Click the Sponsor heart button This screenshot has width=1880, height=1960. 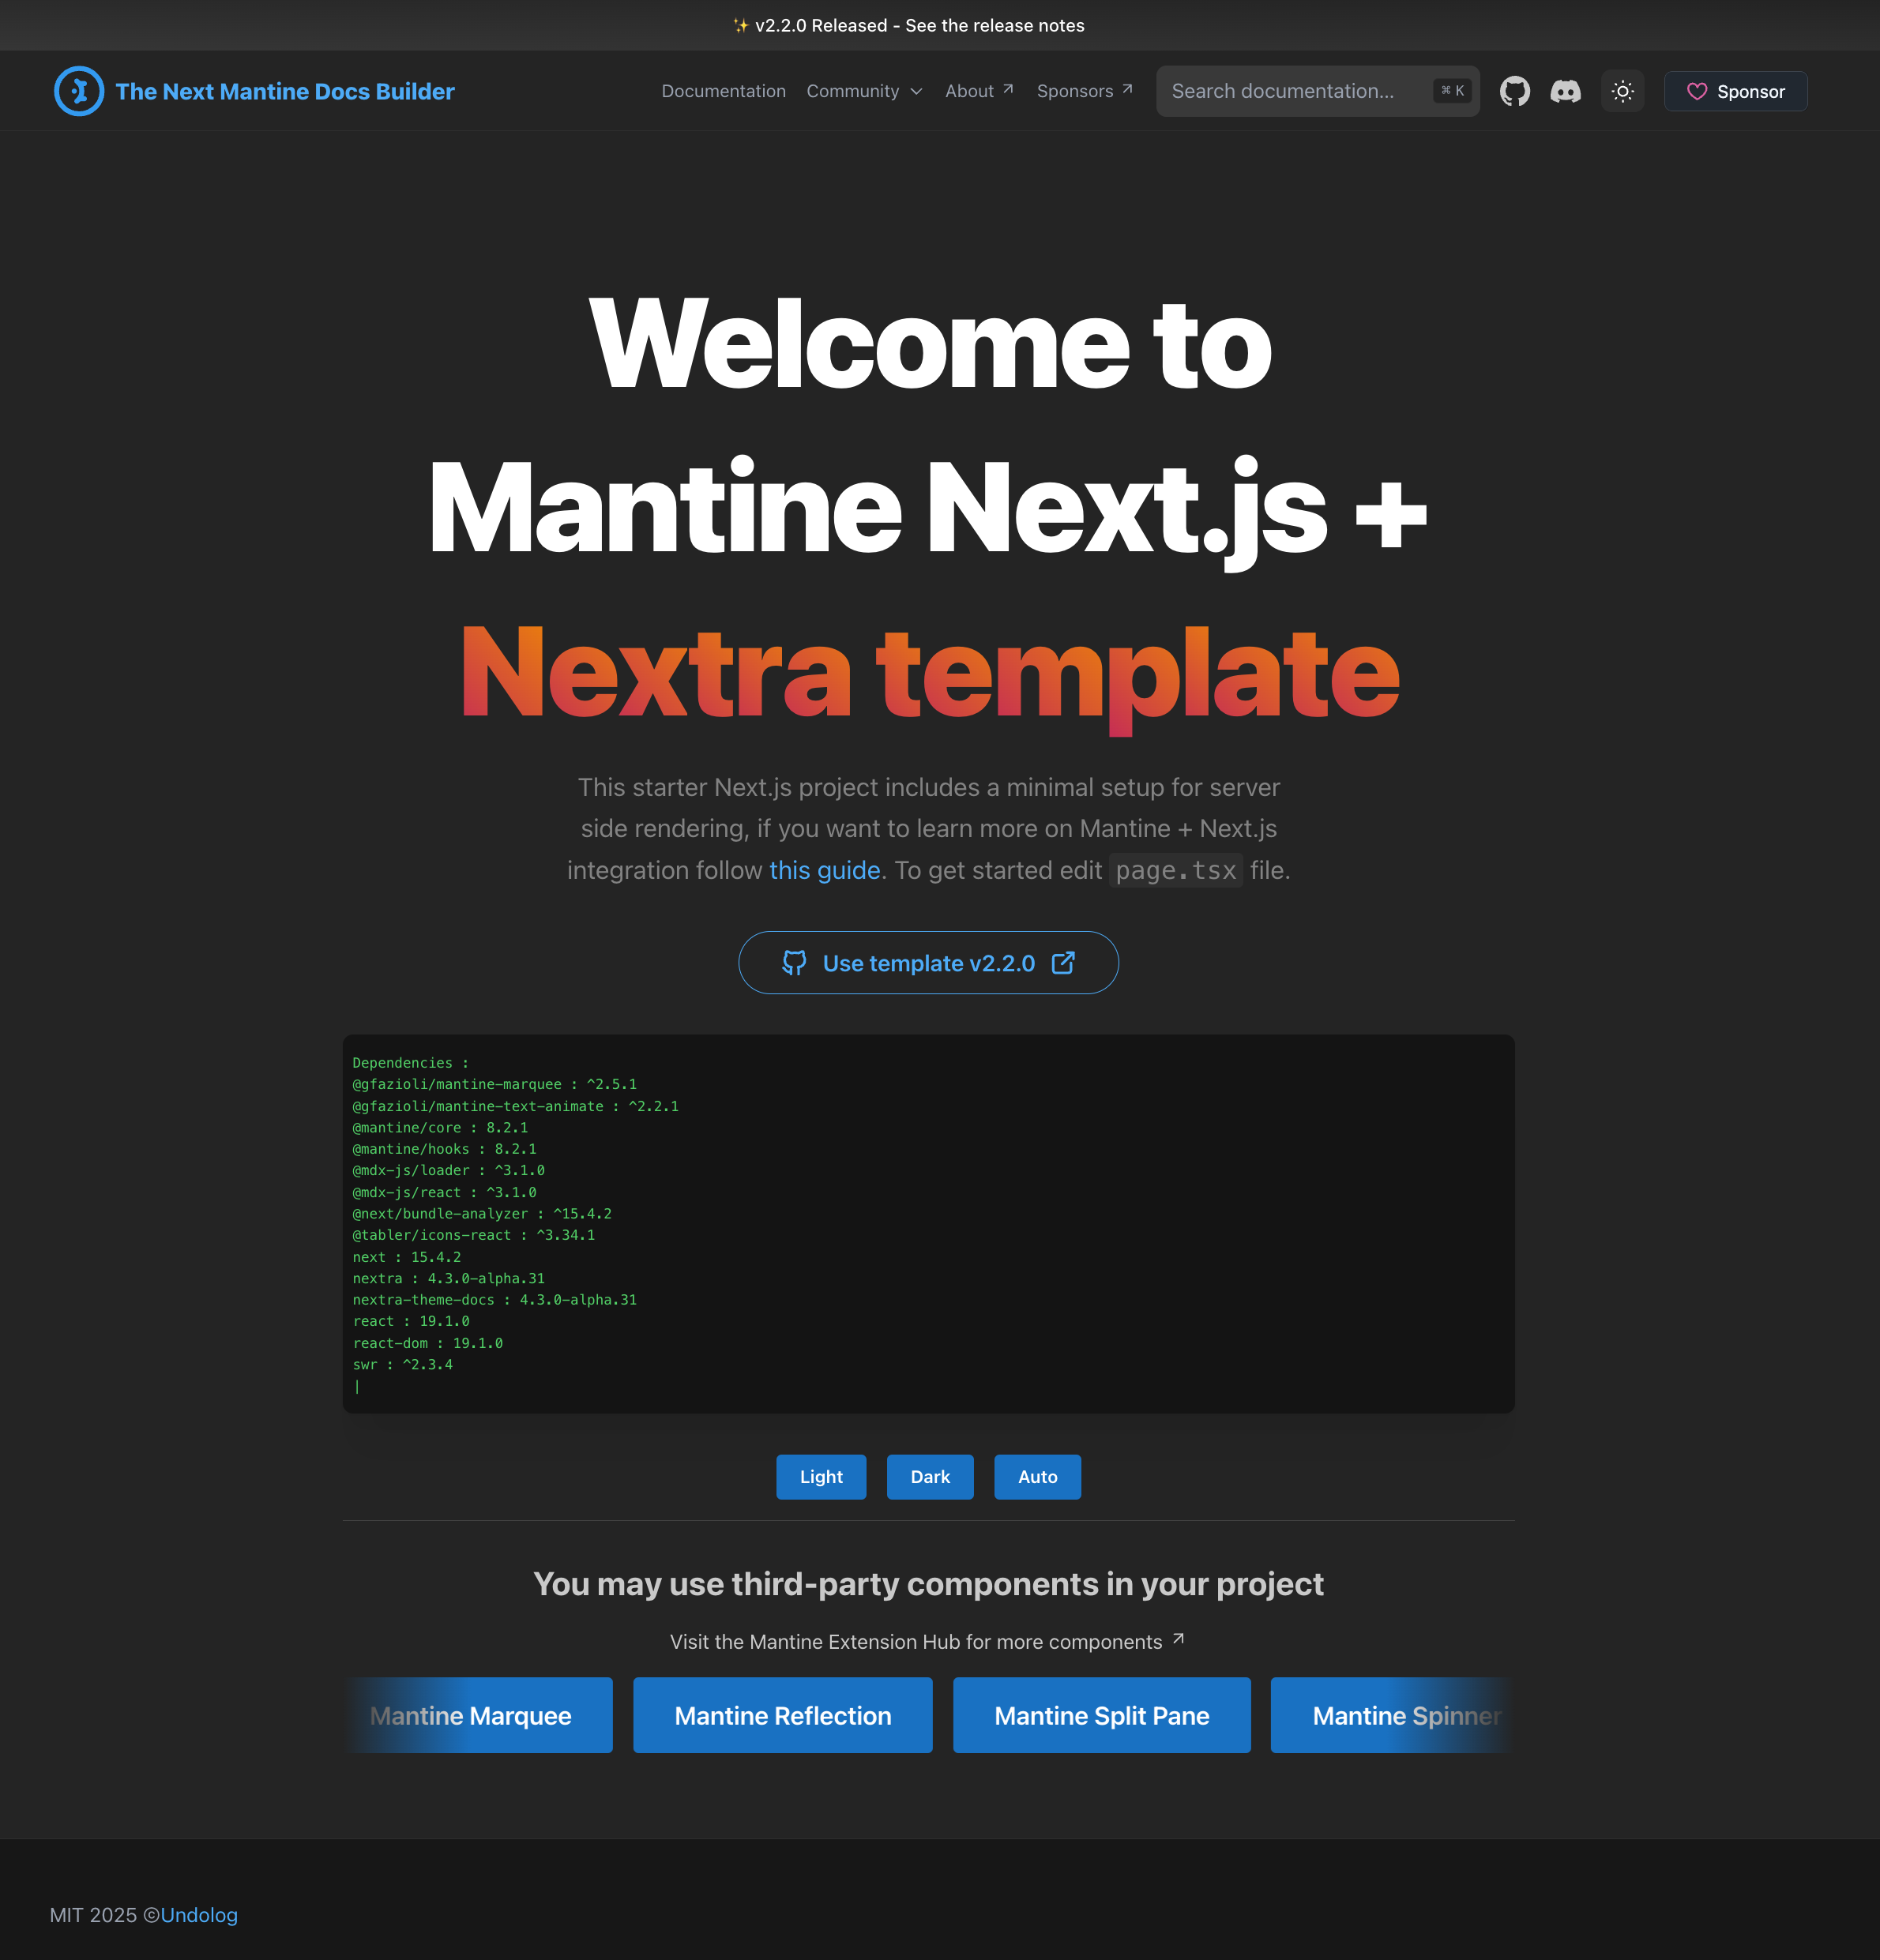tap(1735, 91)
